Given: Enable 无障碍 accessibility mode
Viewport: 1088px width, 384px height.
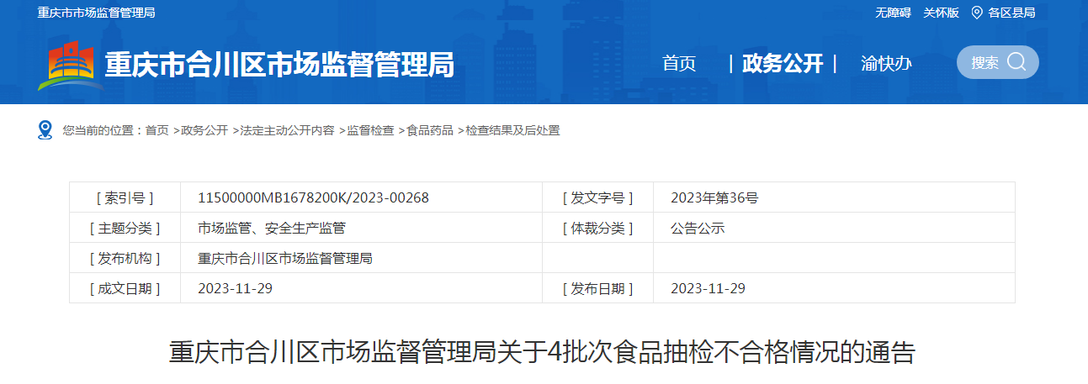Looking at the screenshot, I should coord(893,13).
